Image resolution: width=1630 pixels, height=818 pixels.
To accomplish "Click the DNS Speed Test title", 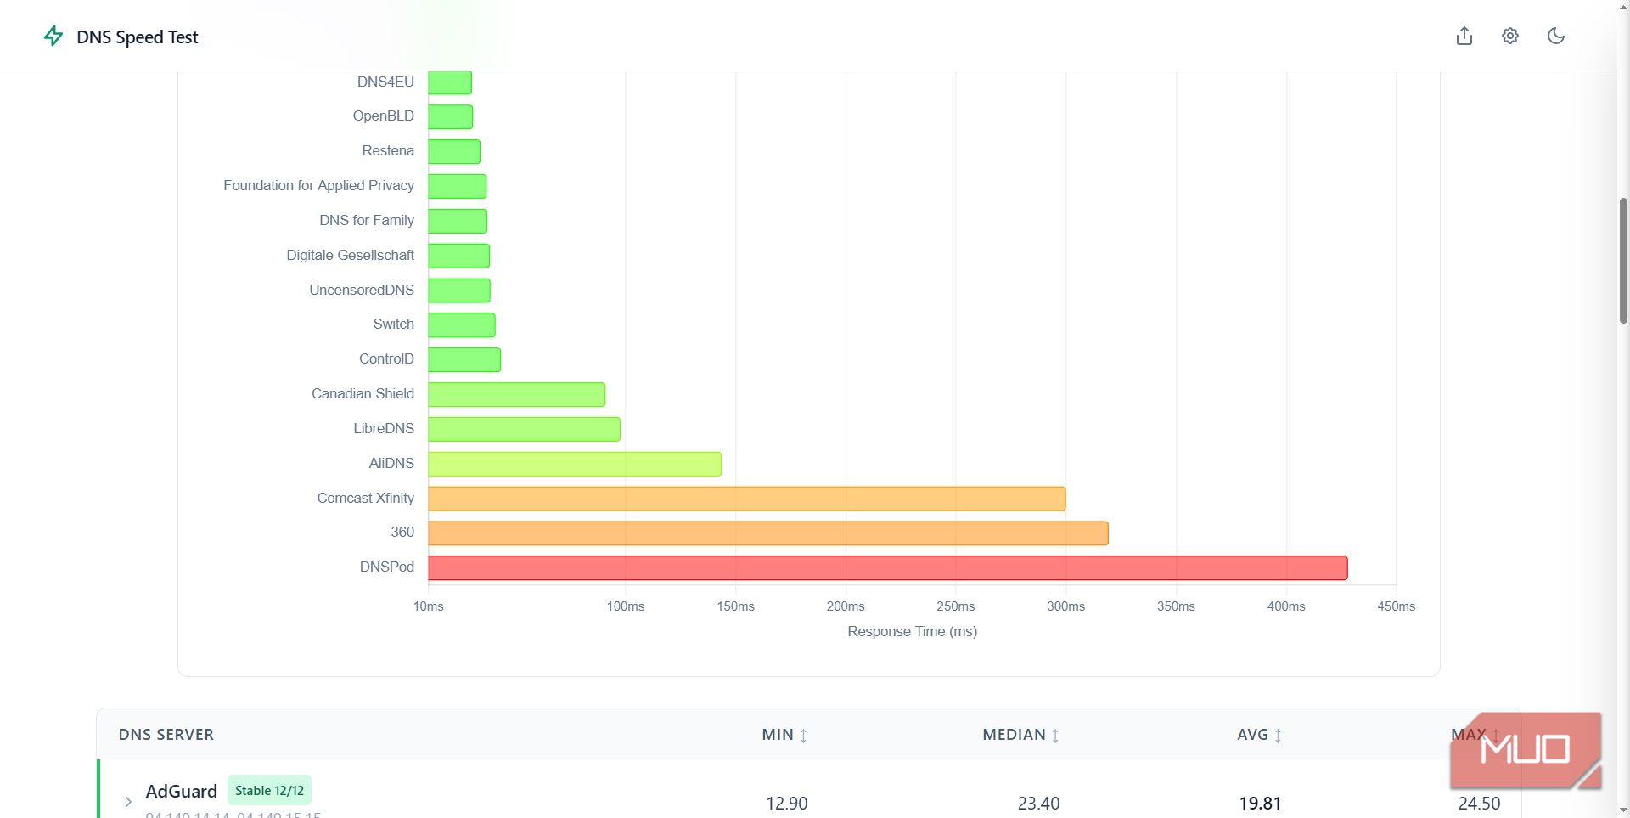I will coord(138,37).
